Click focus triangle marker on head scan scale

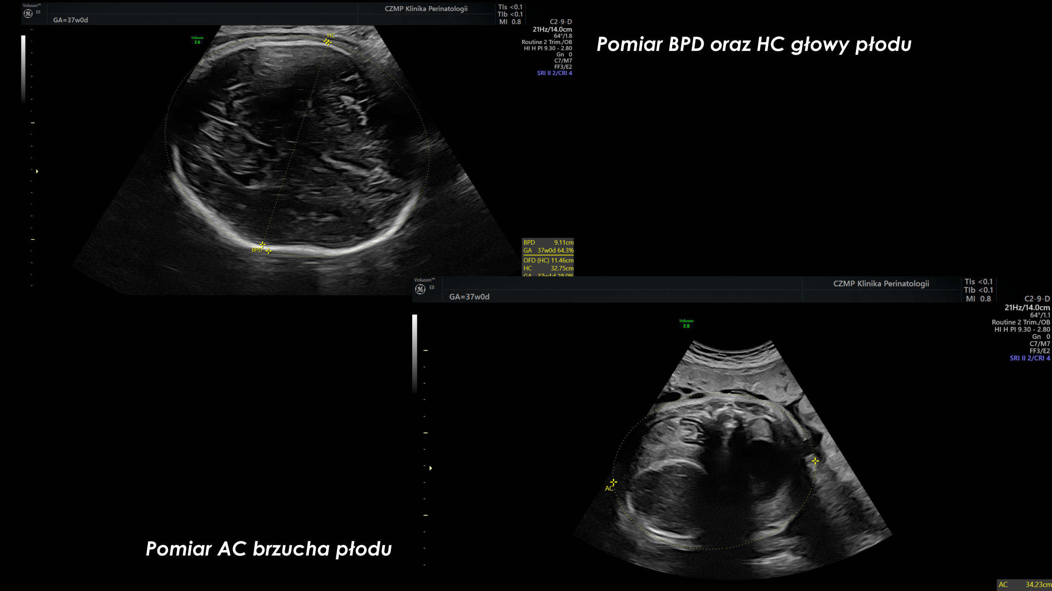(x=37, y=171)
